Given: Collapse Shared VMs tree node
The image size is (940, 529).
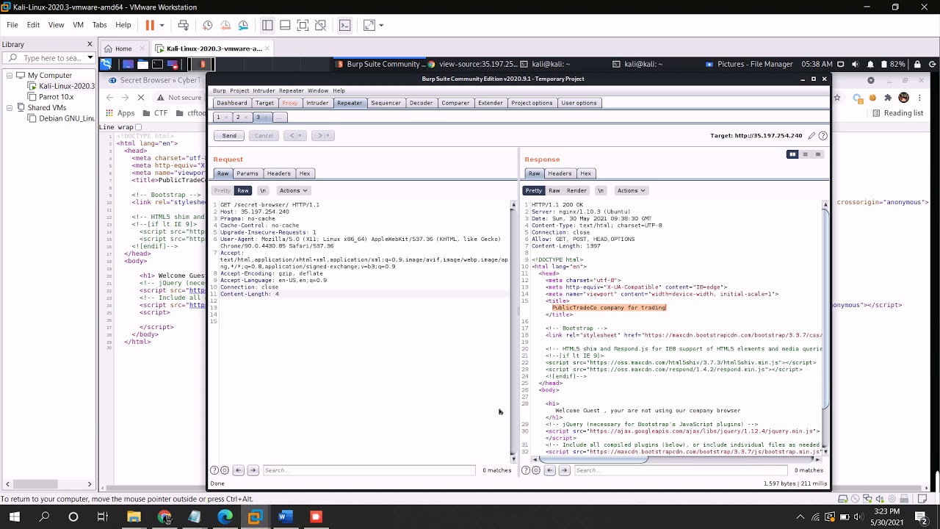Looking at the screenshot, I should click(x=10, y=107).
